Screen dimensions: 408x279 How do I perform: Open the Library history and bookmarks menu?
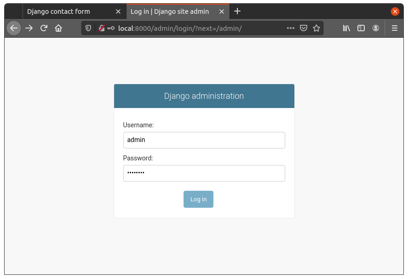[346, 28]
